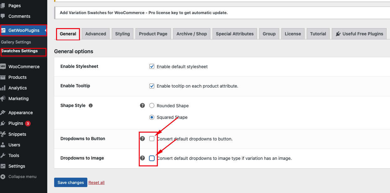Screen dimensions: 390x193
Task: Click the help icon for Dropdowns to Button
Action: [x=142, y=139]
